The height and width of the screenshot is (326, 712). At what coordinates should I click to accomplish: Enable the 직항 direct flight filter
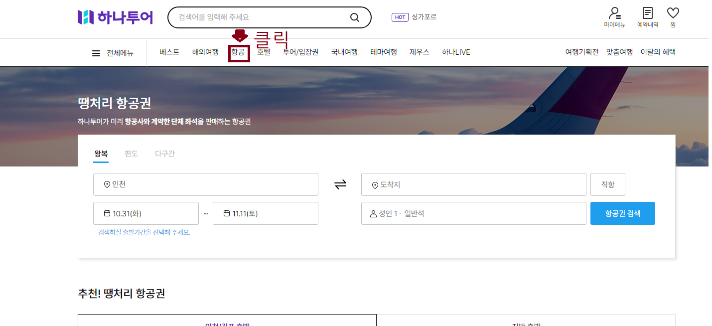click(607, 184)
